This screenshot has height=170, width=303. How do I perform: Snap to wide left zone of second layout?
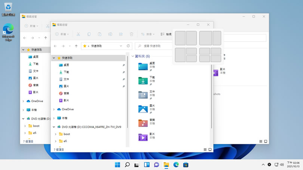(x=205, y=38)
